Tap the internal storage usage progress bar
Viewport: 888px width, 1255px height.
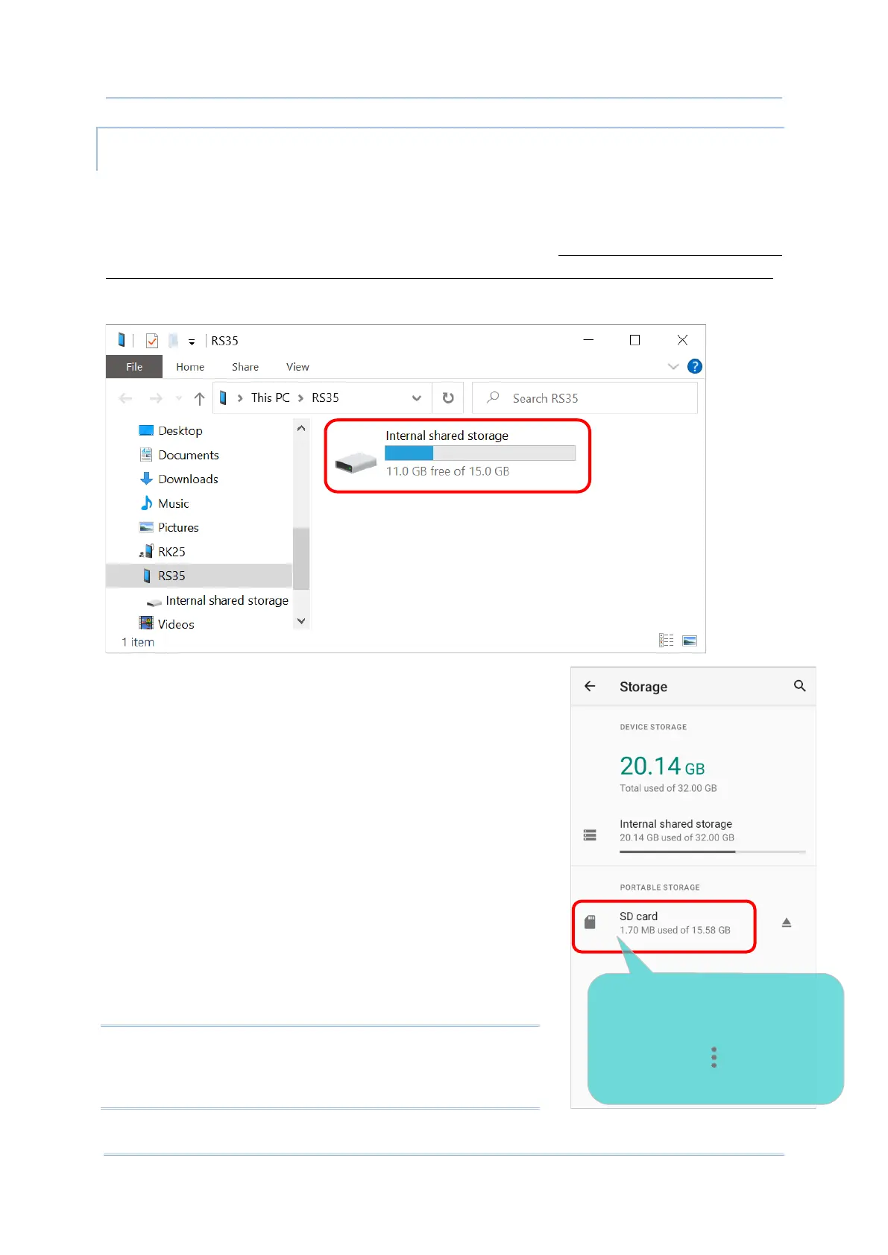[x=713, y=852]
